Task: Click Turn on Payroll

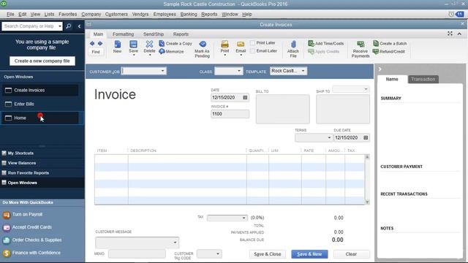Action: 23,214
